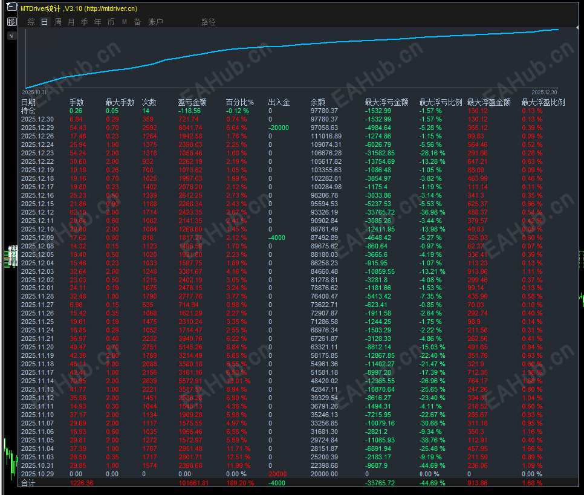Select the 2025.12.29 date row
This screenshot has width=584, height=495.
pyautogui.click(x=37, y=128)
